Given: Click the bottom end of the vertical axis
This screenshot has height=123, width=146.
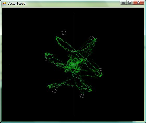Looking at the screenshot, I should 73,116.
